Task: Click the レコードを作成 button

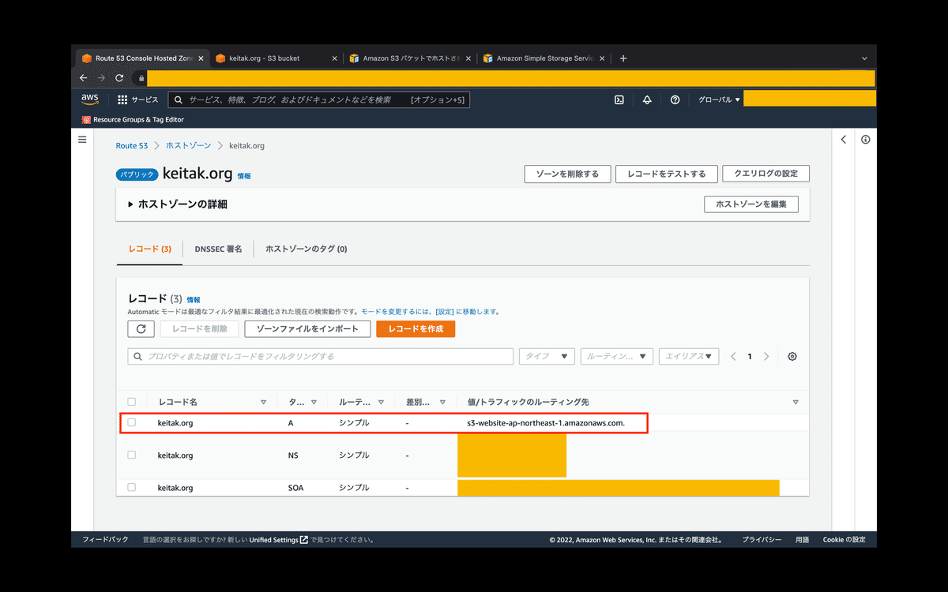Action: coord(416,328)
